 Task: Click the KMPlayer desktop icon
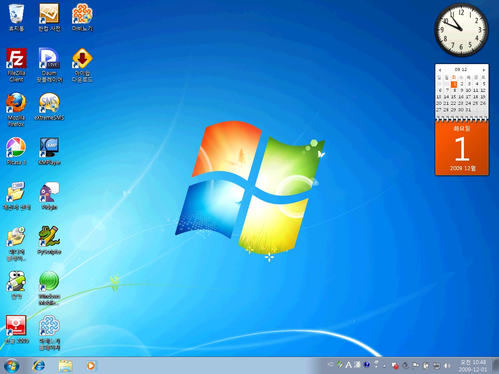pos(49,151)
